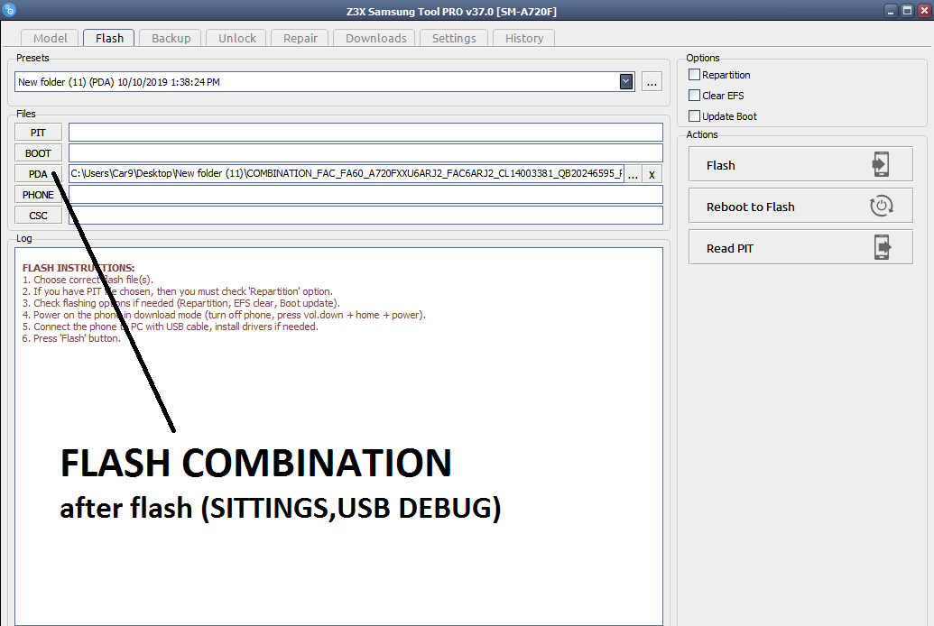This screenshot has width=934, height=626.
Task: Open the Backup tab
Action: [171, 38]
